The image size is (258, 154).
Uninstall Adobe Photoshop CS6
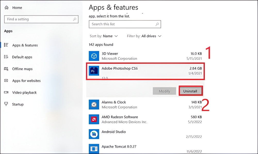(190, 91)
